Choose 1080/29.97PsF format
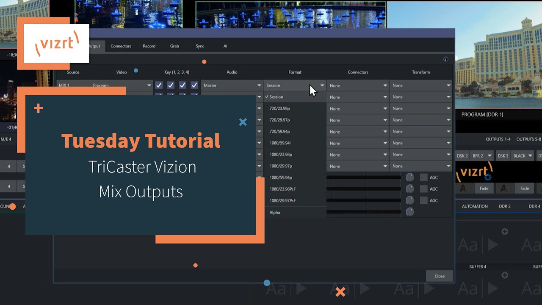 pyautogui.click(x=295, y=200)
